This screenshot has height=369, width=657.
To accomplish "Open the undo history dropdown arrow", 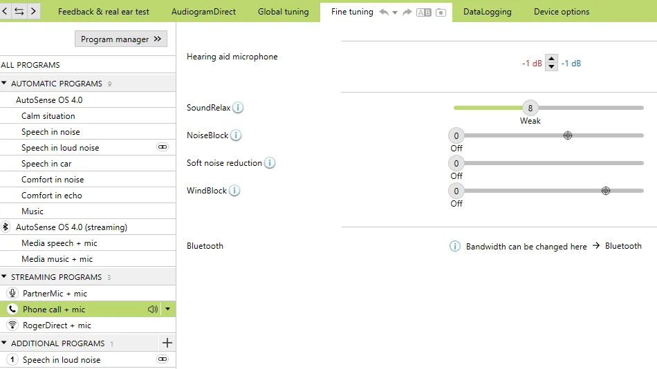I will [x=395, y=12].
